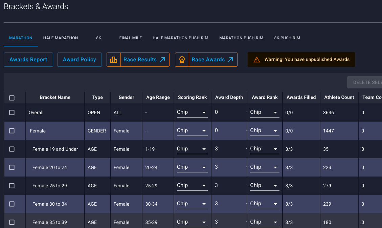Open Scoring Rank dropdown for Female 25 to 29
The width and height of the screenshot is (382, 228).
click(x=192, y=186)
